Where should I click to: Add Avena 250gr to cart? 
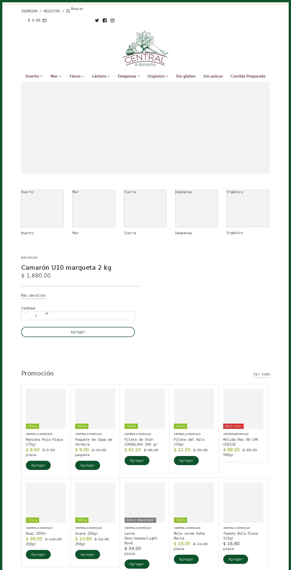[x=88, y=554]
